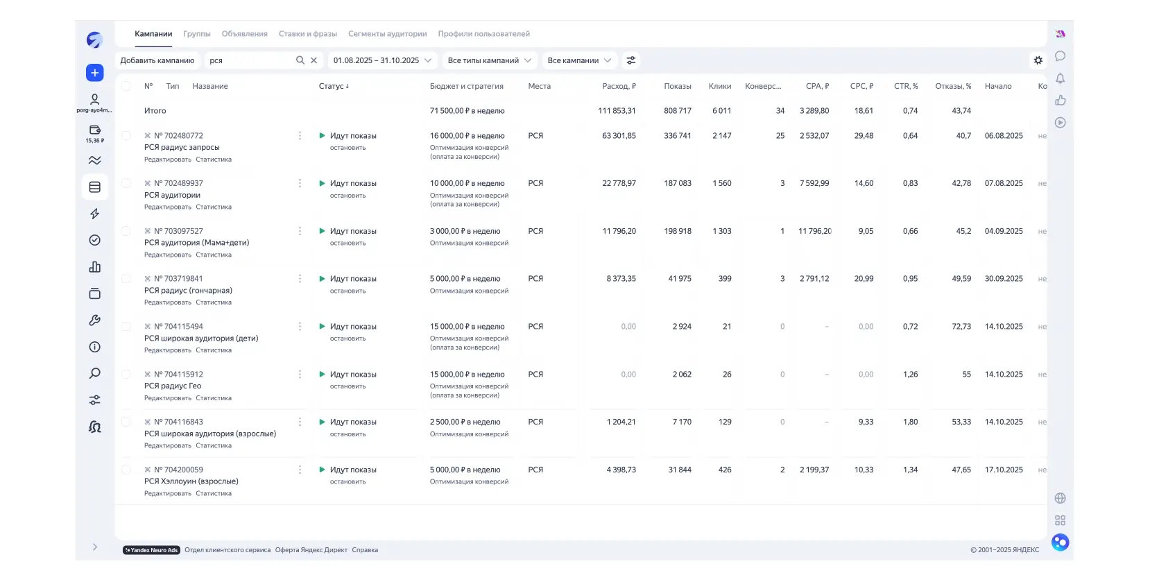Open the bar chart statistics icon in sidebar
The height and width of the screenshot is (582, 1150).
coord(95,267)
